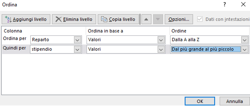Screen dimensions: 250x106
Task: Open Dal più grande al più piccolo dropdown
Action: pos(244,49)
